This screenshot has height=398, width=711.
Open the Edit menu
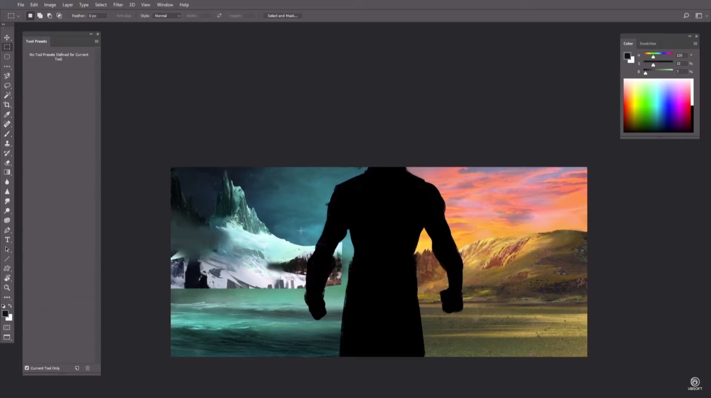point(34,5)
